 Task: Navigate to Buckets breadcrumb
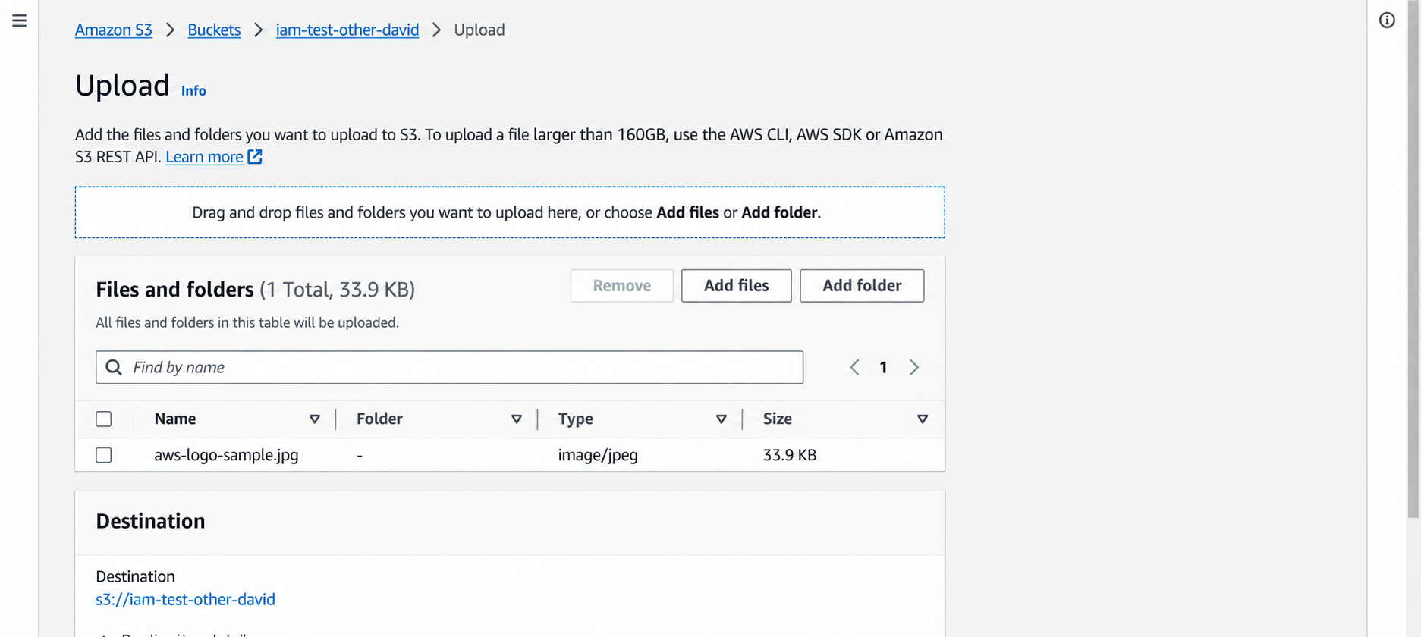pyautogui.click(x=214, y=30)
